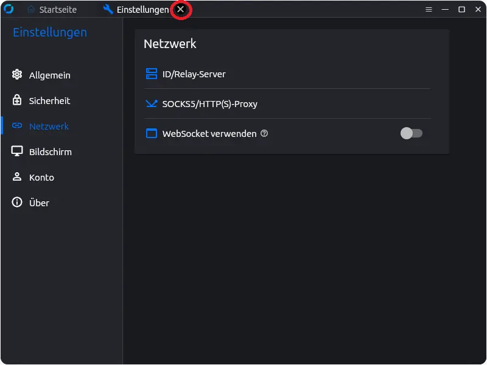Close the RustDesk window
487x365 pixels.
pyautogui.click(x=478, y=10)
